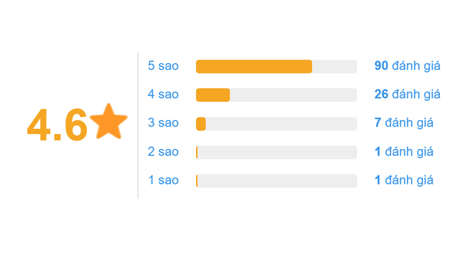Open the 2 sao row's 1 đánh giá link

[x=403, y=152]
